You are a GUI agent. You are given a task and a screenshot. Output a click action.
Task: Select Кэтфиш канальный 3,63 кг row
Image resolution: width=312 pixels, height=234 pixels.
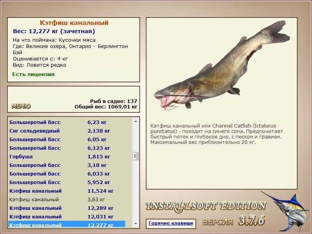click(x=67, y=199)
